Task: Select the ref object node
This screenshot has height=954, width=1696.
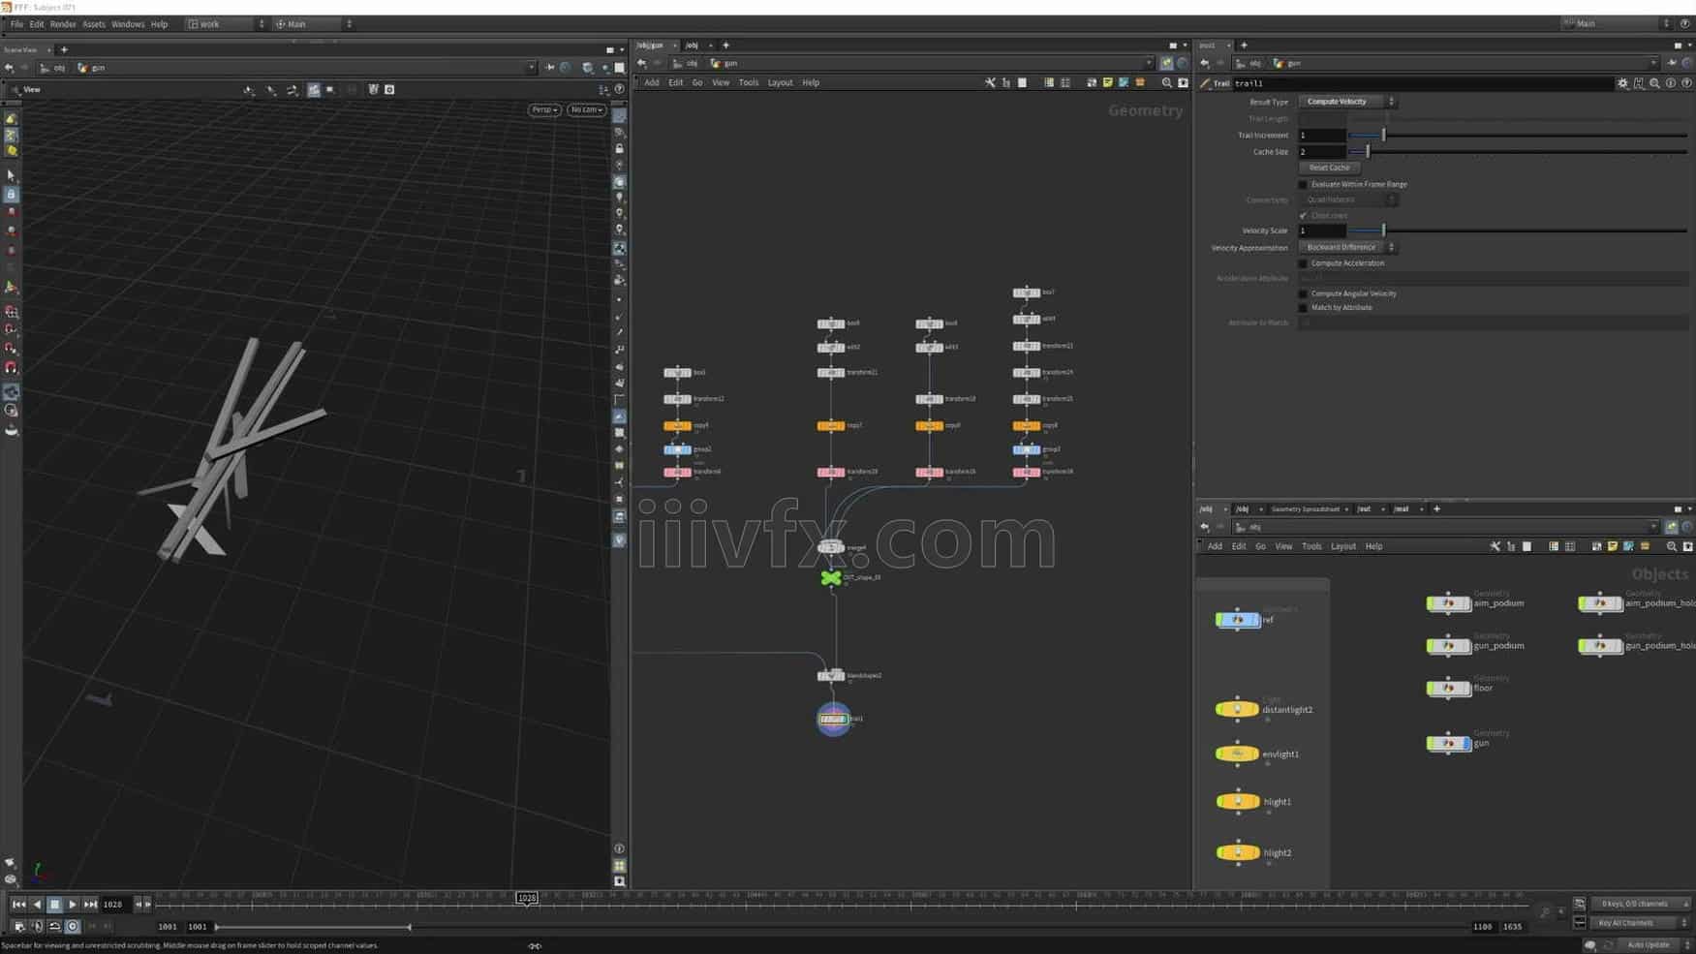Action: pos(1236,620)
